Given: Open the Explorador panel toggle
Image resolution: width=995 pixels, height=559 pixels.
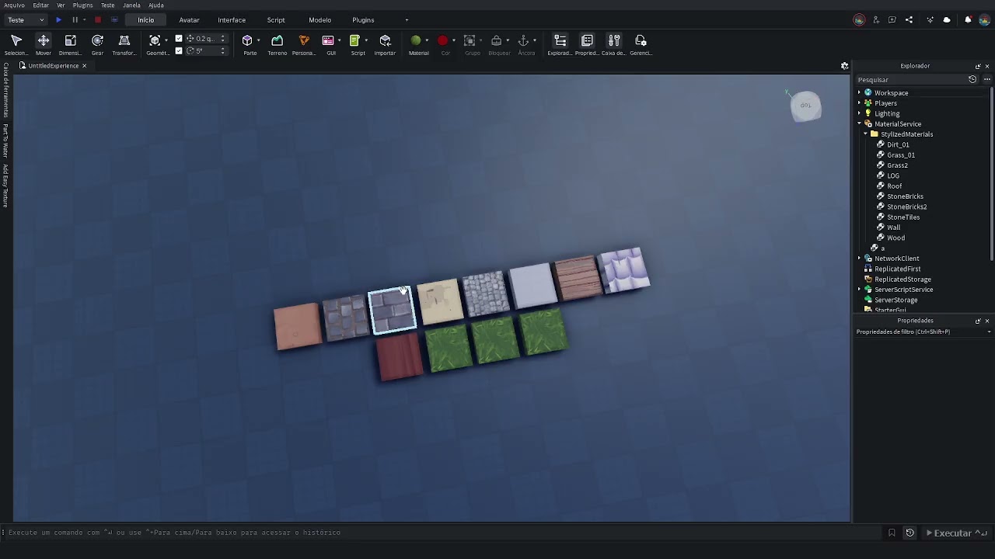Looking at the screenshot, I should point(560,45).
